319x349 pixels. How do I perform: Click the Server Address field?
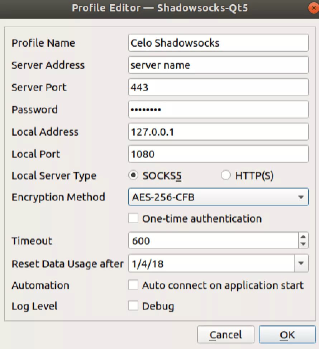(x=218, y=65)
